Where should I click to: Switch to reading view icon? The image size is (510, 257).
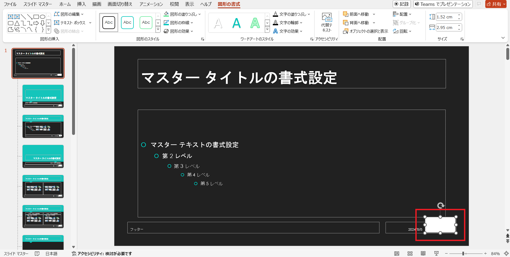pos(423,254)
